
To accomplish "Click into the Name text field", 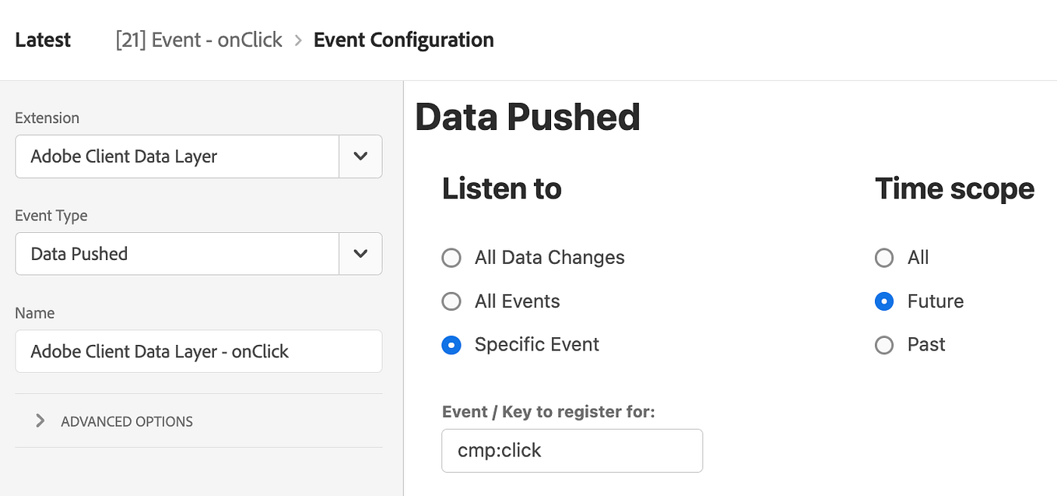I will [x=198, y=351].
